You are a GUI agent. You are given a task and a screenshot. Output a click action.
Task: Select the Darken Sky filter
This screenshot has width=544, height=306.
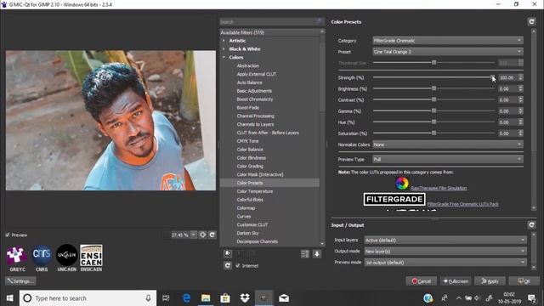pos(247,233)
